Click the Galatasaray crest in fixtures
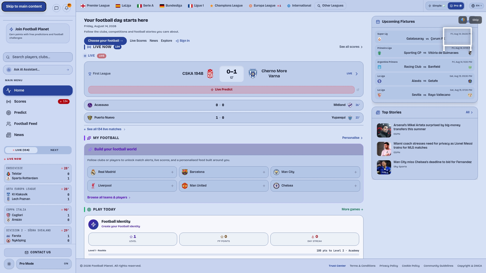486x273 pixels. click(x=379, y=39)
